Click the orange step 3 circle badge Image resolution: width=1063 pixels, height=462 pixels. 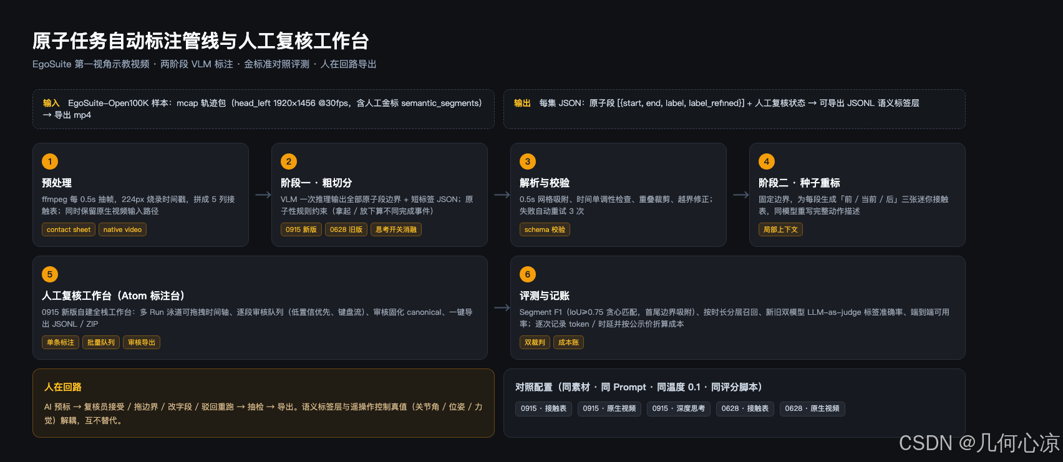coord(528,161)
